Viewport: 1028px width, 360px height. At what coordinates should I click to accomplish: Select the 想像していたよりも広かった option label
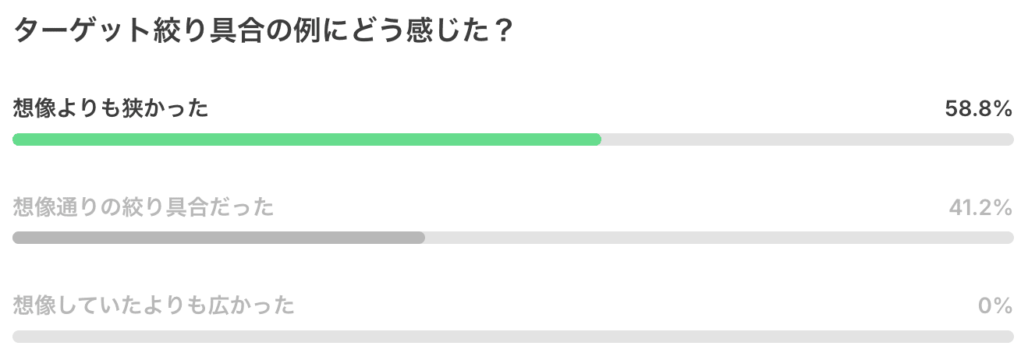click(x=154, y=305)
